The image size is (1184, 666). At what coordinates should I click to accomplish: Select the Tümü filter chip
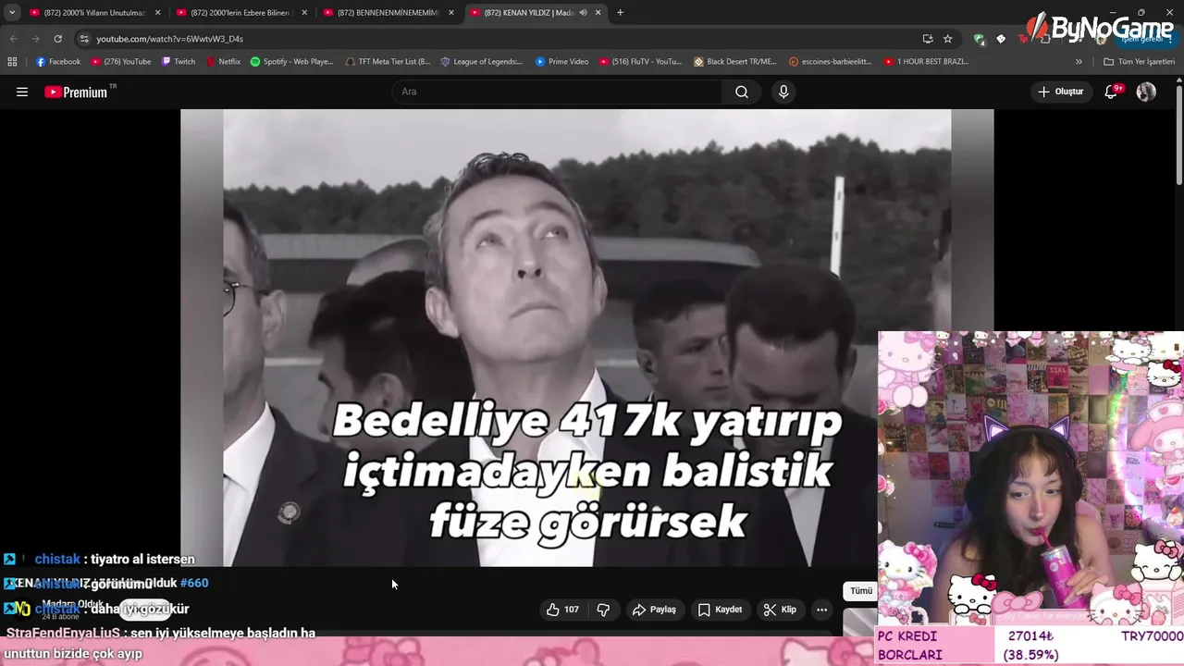click(861, 591)
